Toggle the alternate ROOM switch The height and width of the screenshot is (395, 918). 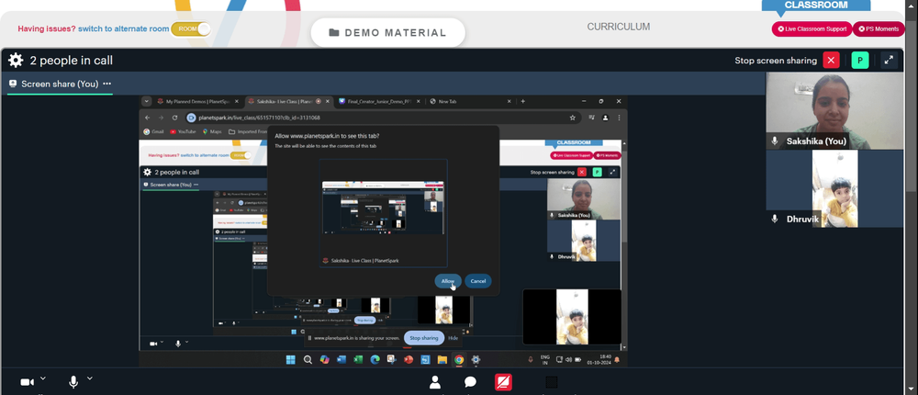click(190, 28)
